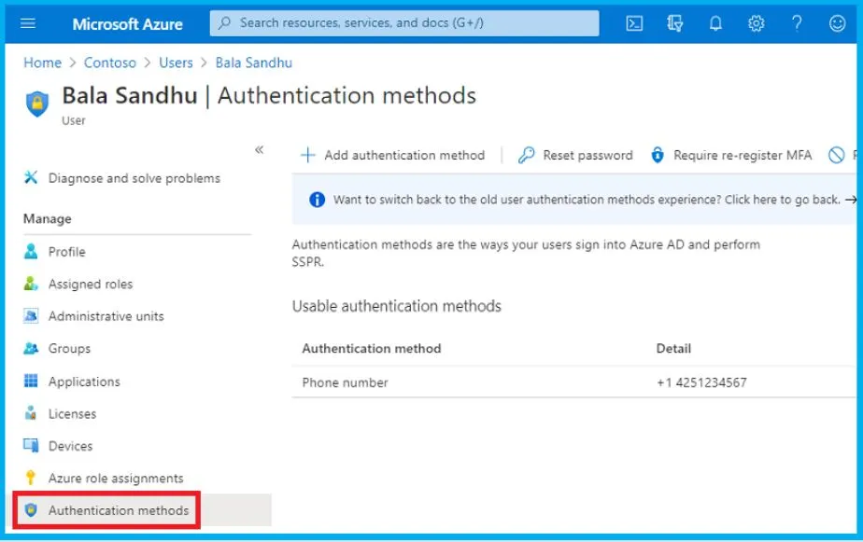Go to Contoso breadcrumb
The image size is (863, 542).
point(109,63)
